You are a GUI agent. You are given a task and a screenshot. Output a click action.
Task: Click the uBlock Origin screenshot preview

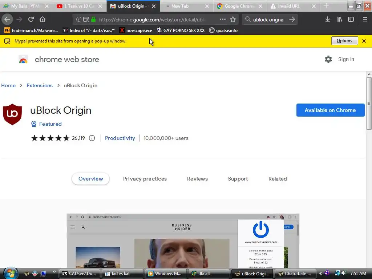point(183,241)
